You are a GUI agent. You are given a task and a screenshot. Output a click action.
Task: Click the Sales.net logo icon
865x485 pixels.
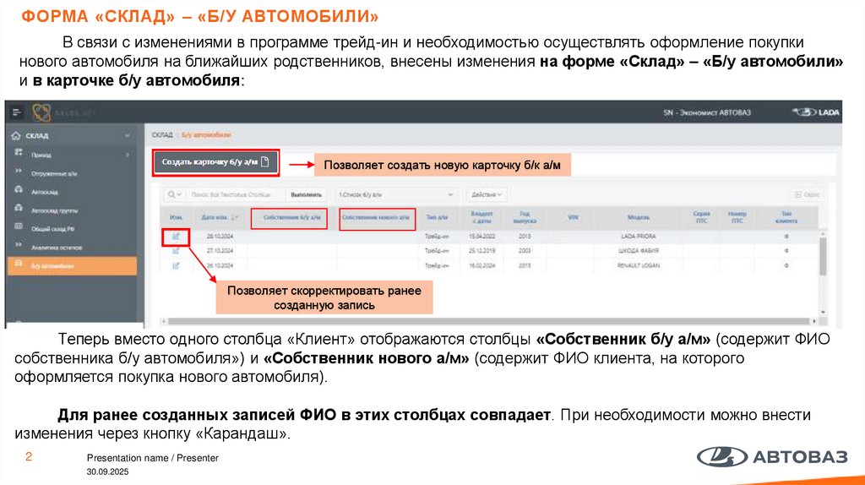[41, 112]
